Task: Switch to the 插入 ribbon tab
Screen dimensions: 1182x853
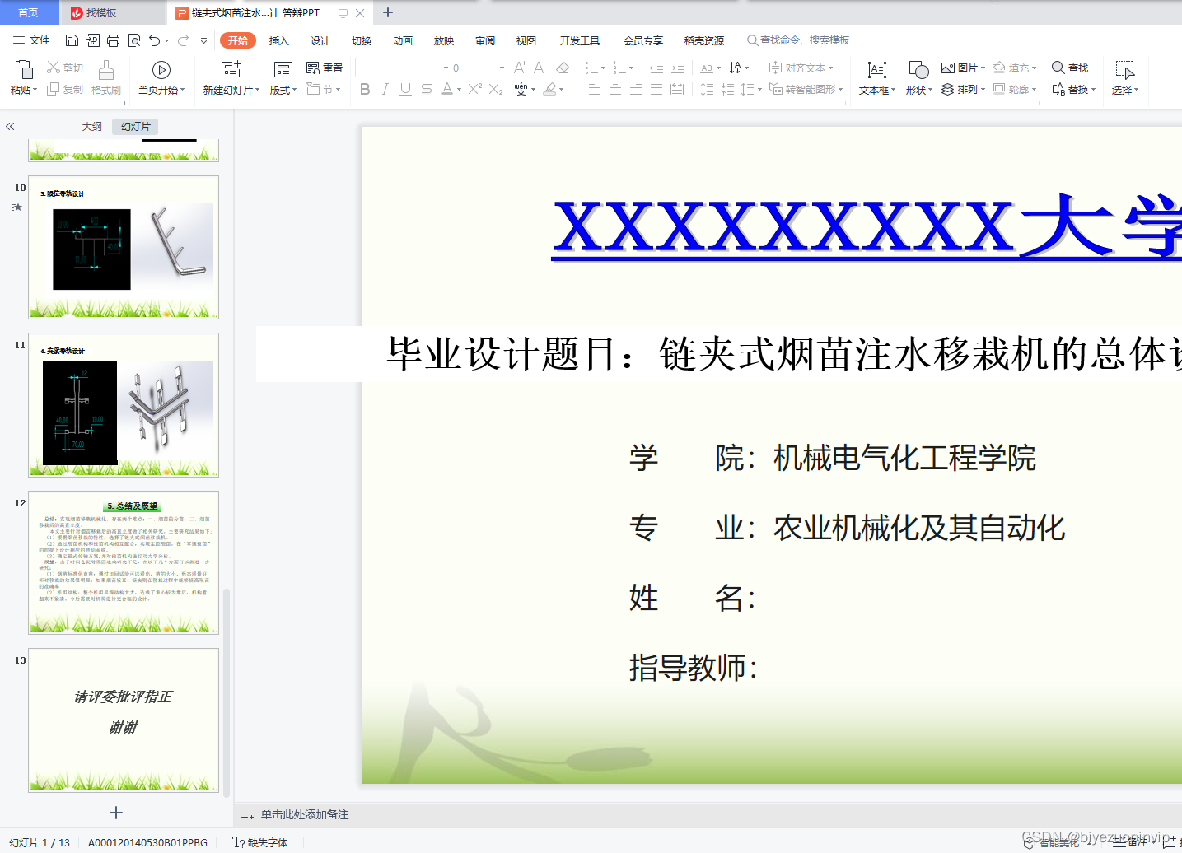Action: 278,40
